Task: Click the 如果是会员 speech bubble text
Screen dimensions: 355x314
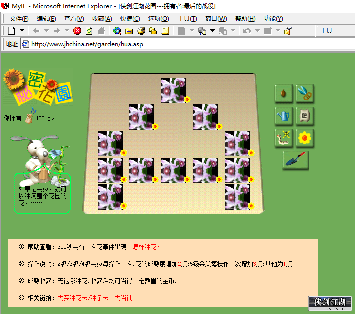Action: pyautogui.click(x=42, y=196)
